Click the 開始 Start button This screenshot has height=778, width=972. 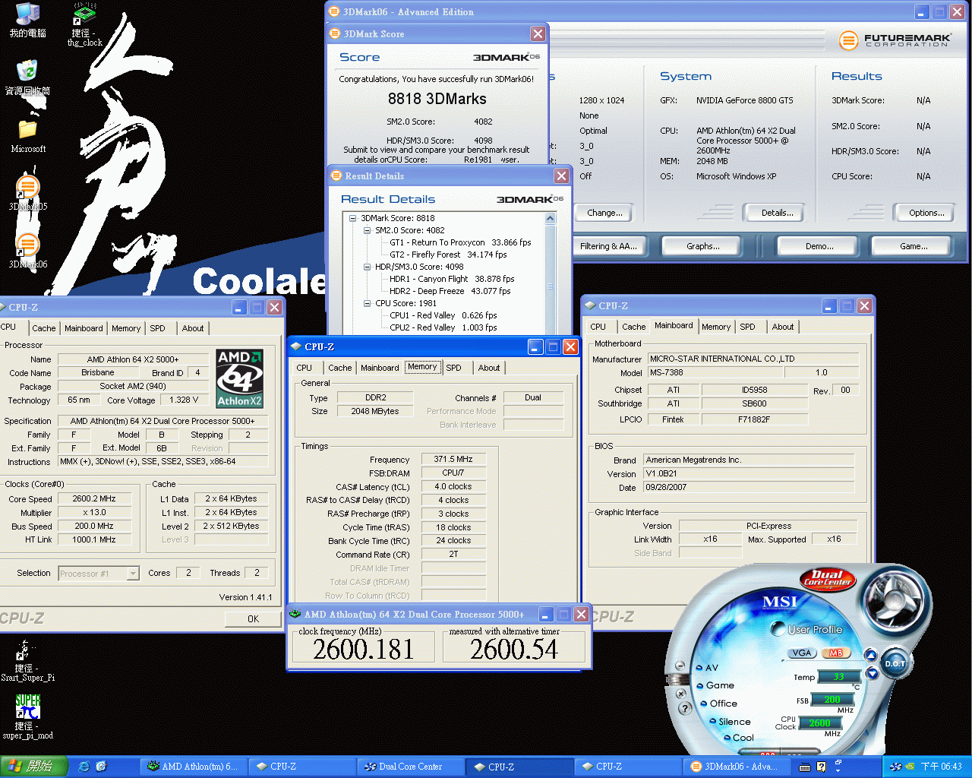coord(34,767)
